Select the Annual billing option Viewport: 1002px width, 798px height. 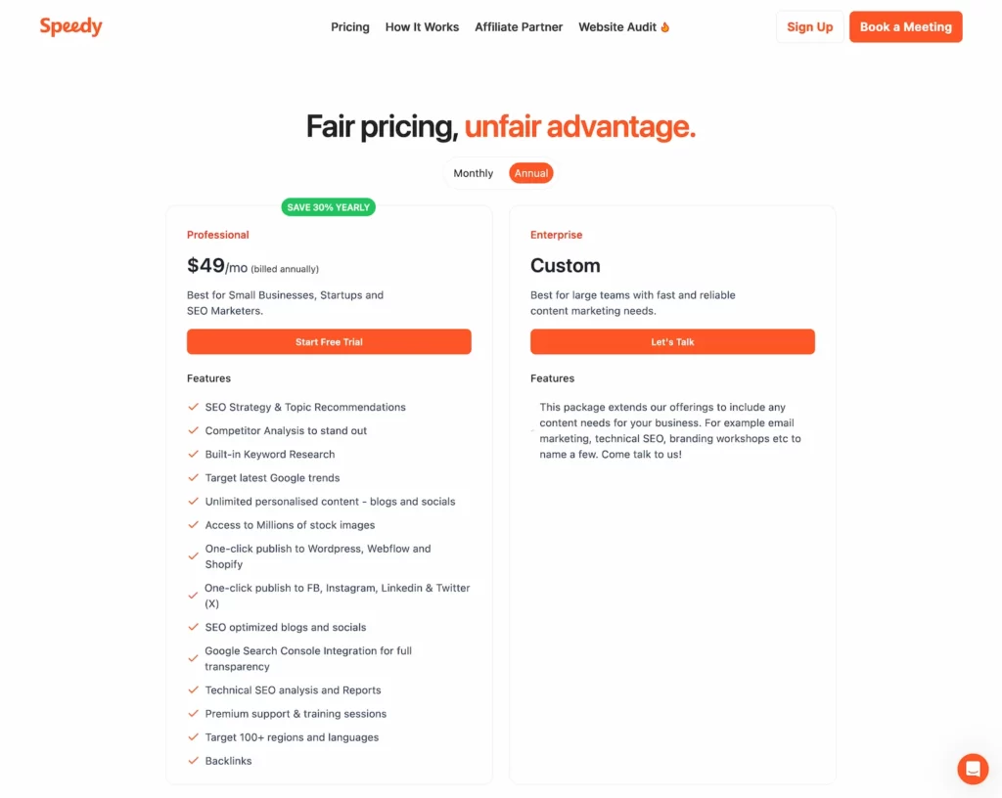click(x=530, y=172)
